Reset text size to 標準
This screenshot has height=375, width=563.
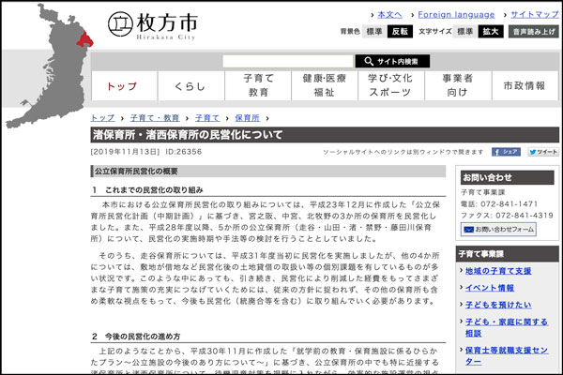(465, 31)
